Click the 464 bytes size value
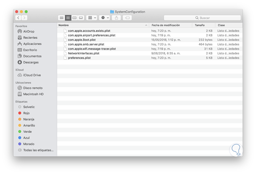Screen dimensions: 256x174 [205, 44]
